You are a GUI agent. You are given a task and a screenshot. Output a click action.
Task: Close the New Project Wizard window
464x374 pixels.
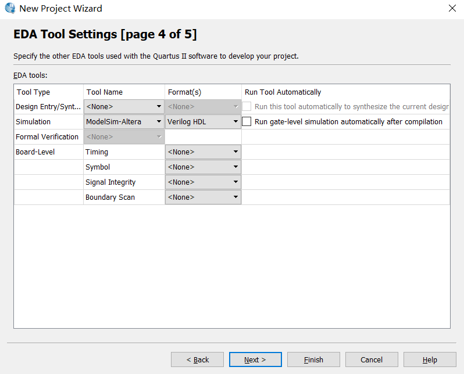coord(452,9)
